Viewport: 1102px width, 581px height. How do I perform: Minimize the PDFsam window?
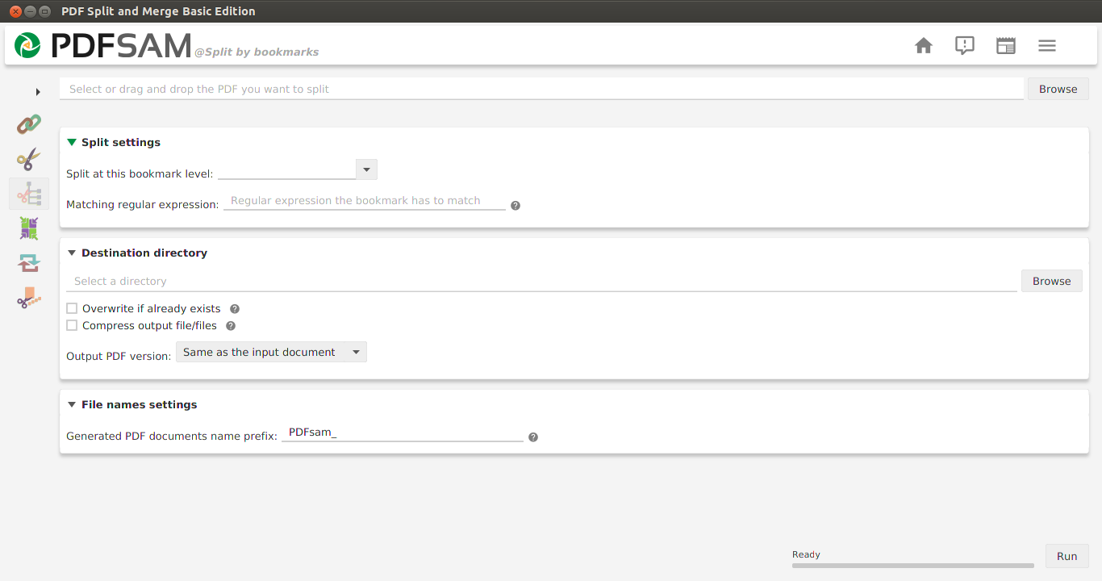30,11
